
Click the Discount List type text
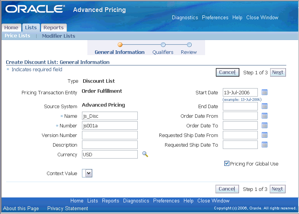click(99, 81)
